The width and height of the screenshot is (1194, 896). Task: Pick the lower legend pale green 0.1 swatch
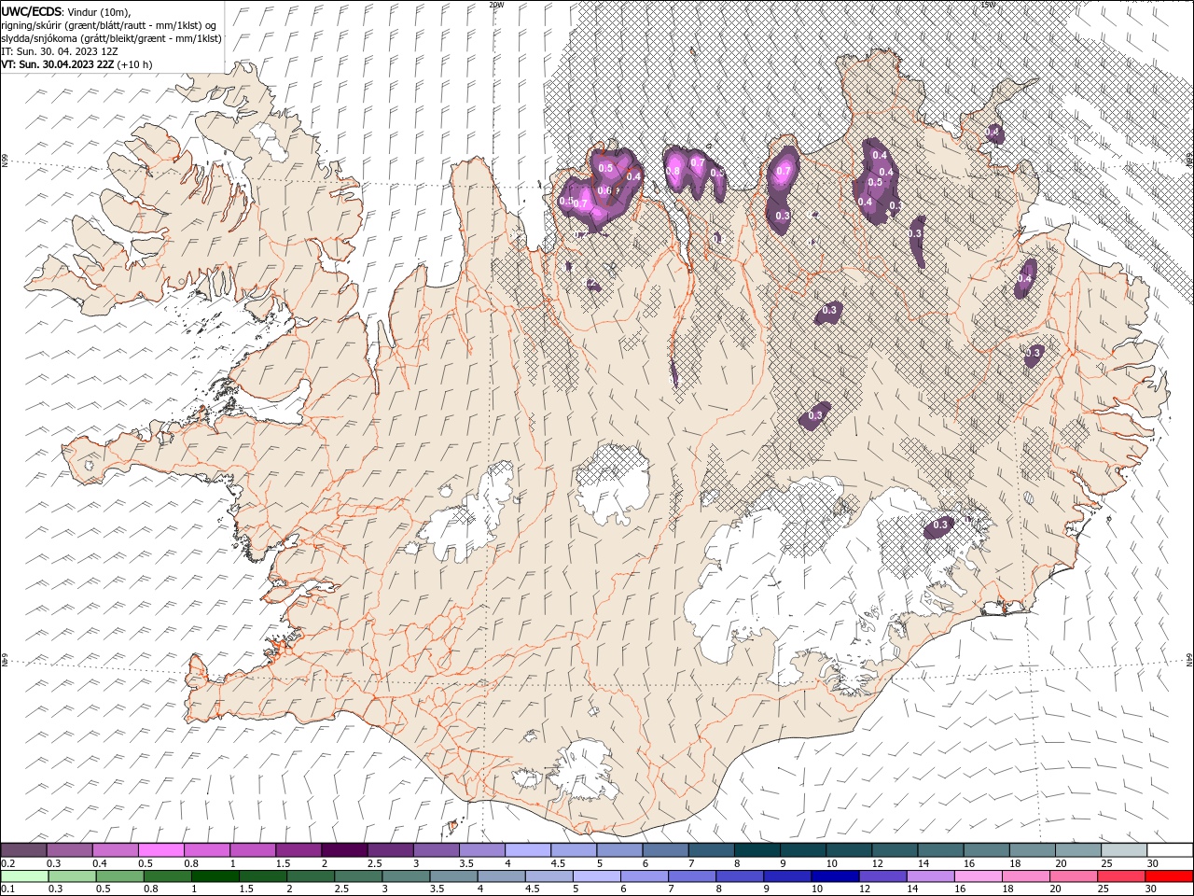24,878
